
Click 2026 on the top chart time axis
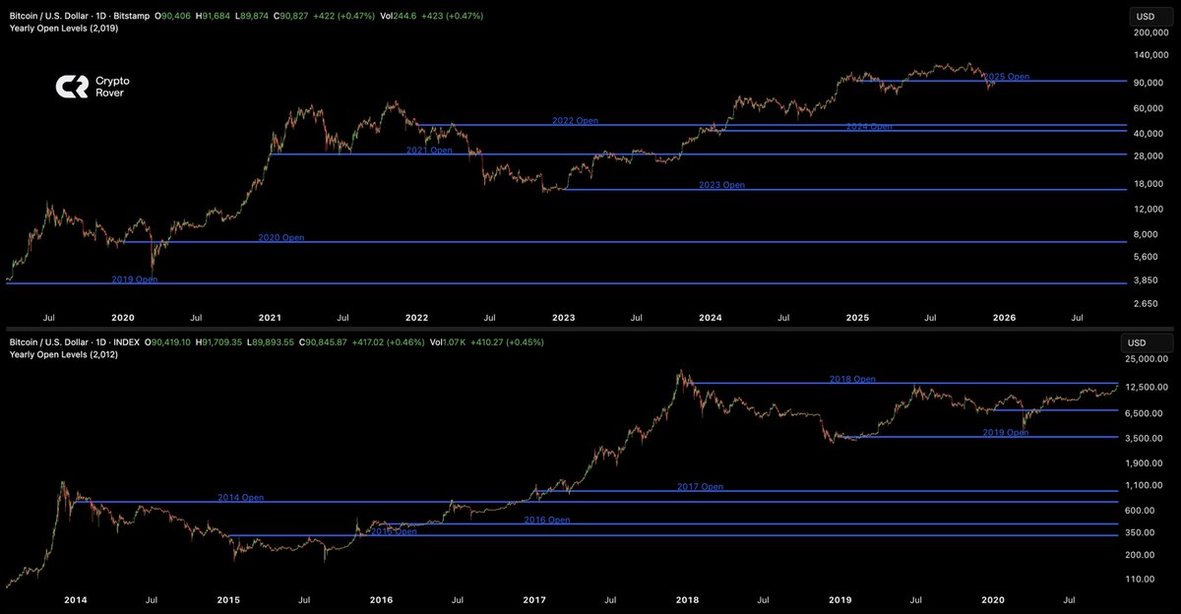tap(1004, 318)
